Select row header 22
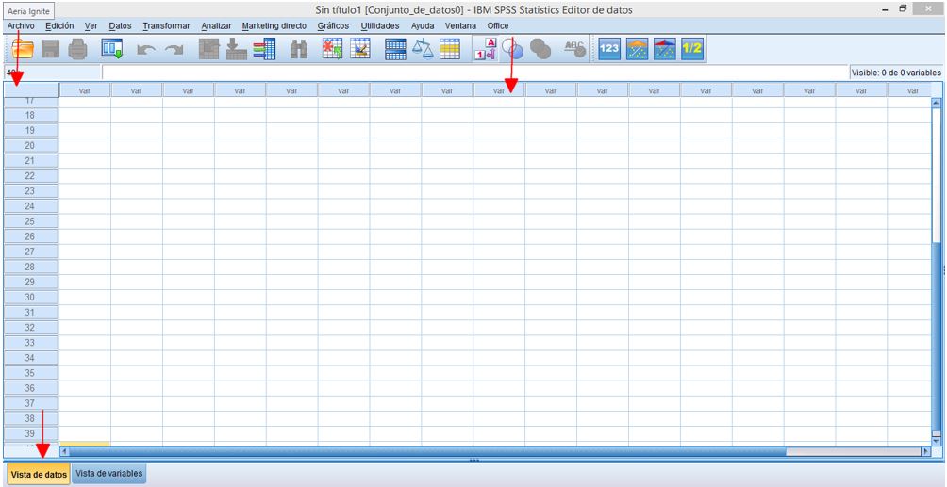Image resolution: width=947 pixels, height=487 pixels. click(x=31, y=175)
